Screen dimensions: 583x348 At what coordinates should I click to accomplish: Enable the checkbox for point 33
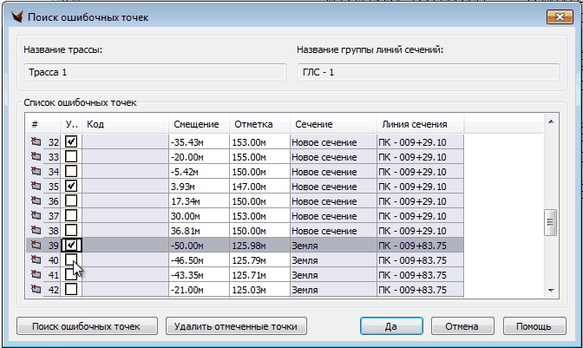click(x=72, y=156)
